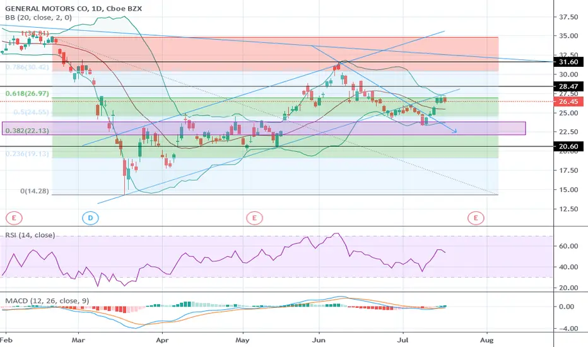Click the 0.236(19.13) Fibonacci level label
The width and height of the screenshot is (588, 347).
27,154
